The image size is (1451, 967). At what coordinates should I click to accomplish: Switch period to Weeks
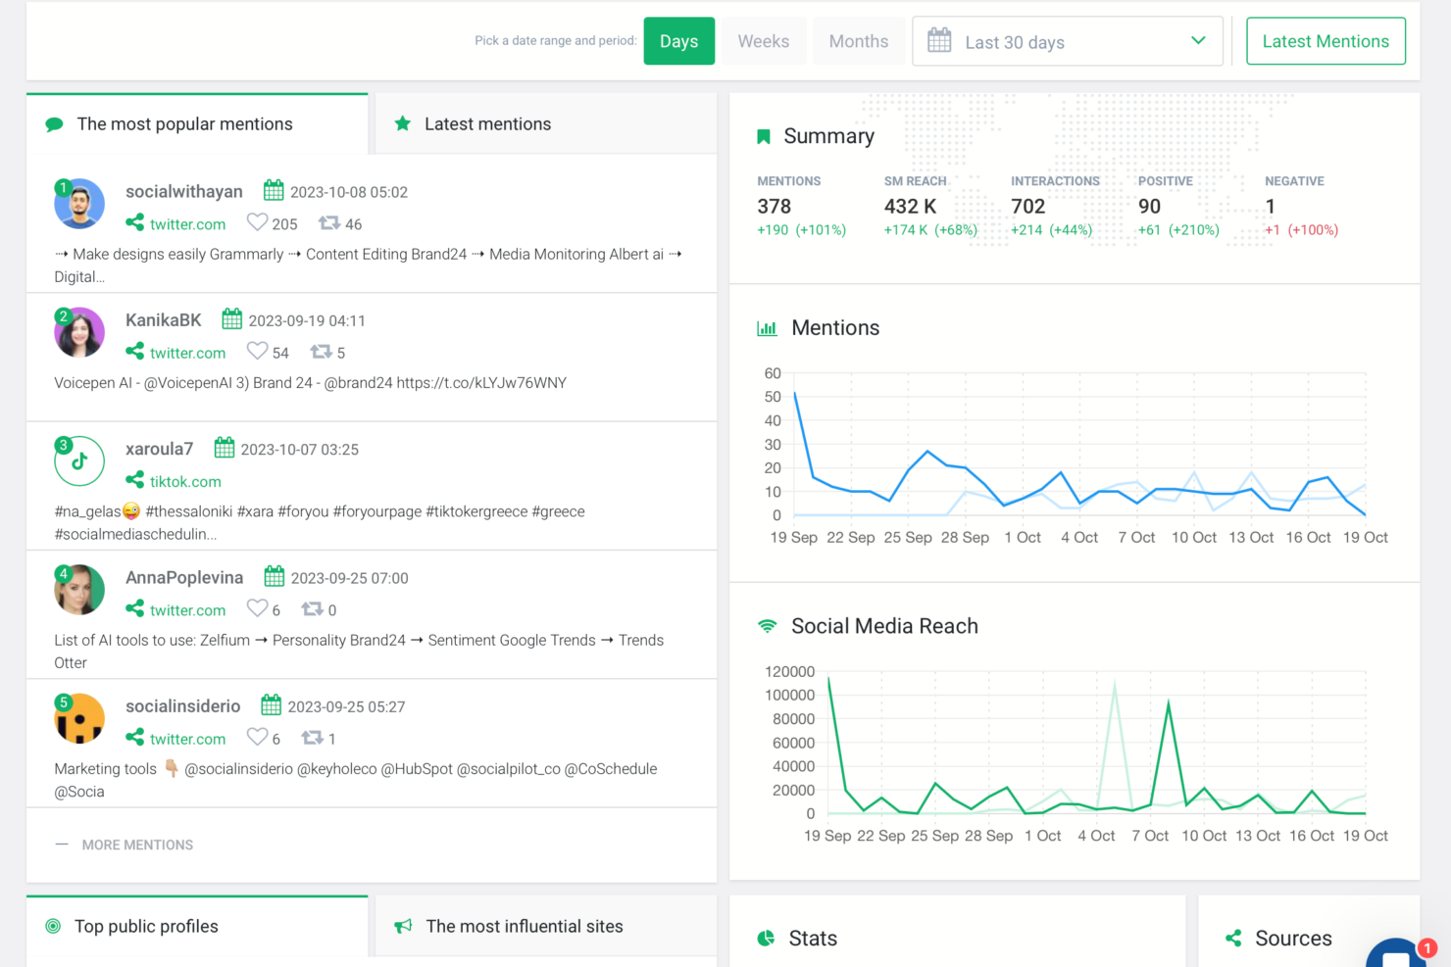point(764,41)
